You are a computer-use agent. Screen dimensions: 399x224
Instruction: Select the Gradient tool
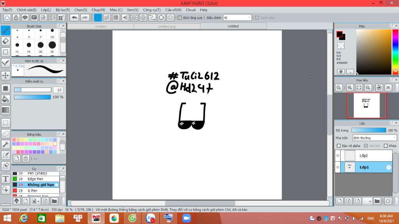click(5, 110)
